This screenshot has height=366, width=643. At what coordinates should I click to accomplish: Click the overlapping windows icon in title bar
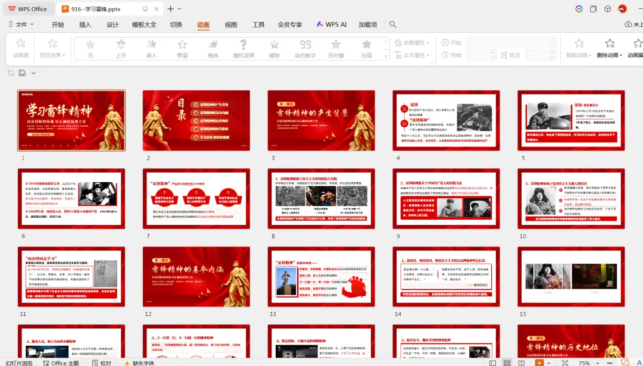[593, 8]
